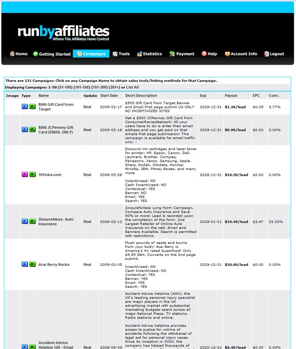
Task: Click the Account Info icon
Action: coord(227,54)
